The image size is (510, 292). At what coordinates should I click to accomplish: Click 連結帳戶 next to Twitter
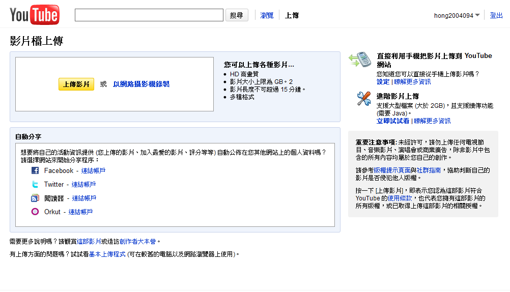pyautogui.click(x=83, y=184)
